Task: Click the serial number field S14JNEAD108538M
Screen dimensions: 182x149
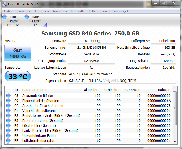Action: pyautogui.click(x=92, y=48)
